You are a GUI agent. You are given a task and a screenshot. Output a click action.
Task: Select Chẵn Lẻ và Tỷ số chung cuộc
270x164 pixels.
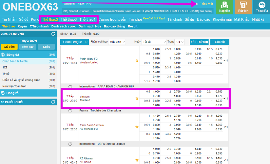coord(28,80)
